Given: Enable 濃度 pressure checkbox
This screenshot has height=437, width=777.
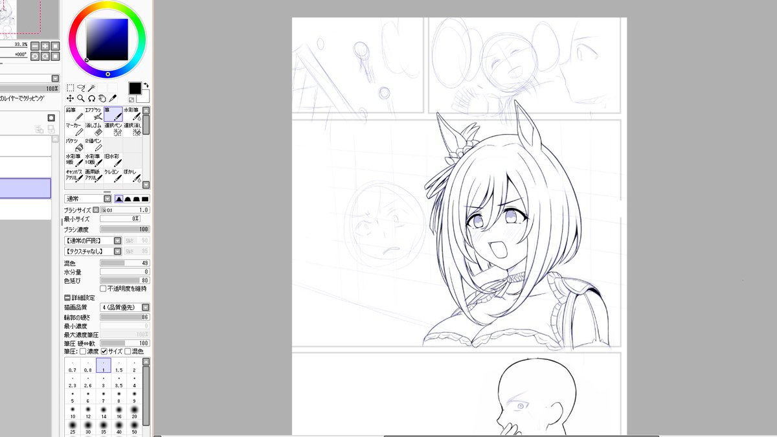Looking at the screenshot, I should pyautogui.click(x=83, y=351).
